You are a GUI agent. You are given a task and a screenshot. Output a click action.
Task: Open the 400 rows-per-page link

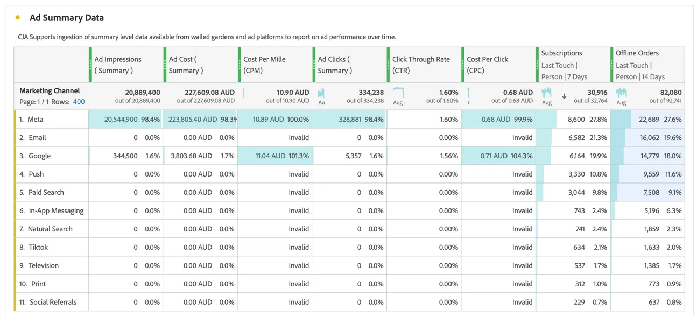79,101
